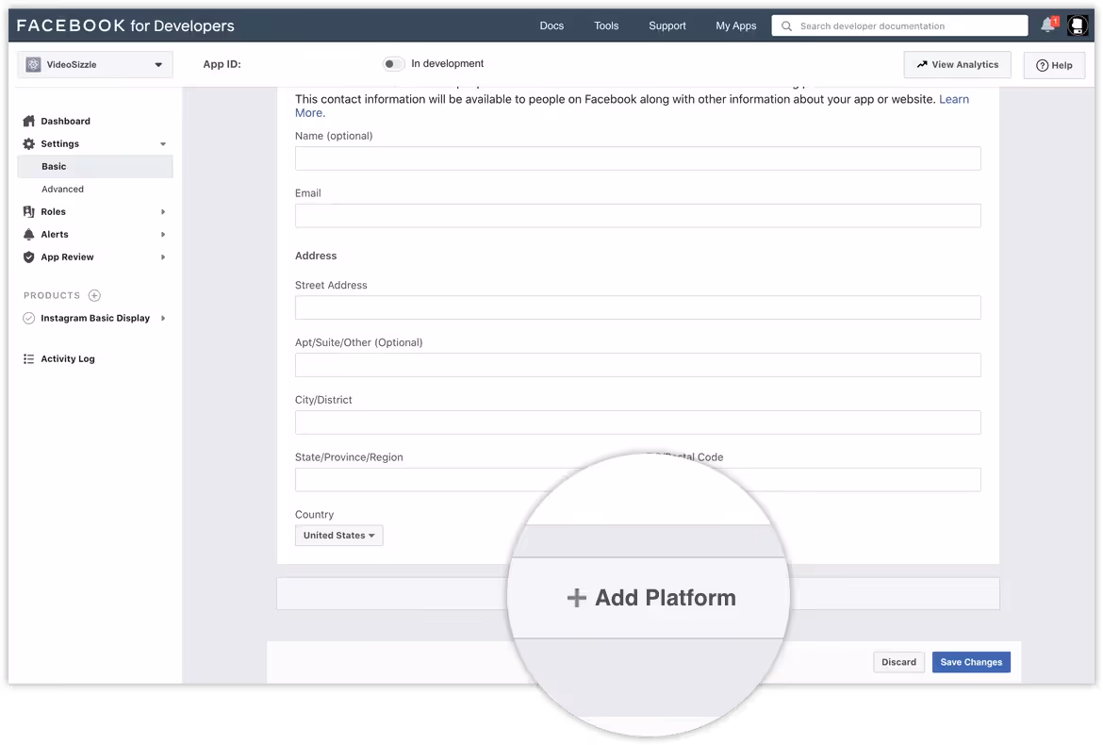Open the Support menu

click(x=667, y=26)
